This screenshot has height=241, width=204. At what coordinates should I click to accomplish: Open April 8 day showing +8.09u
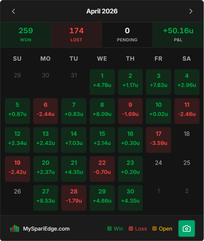[102, 111]
